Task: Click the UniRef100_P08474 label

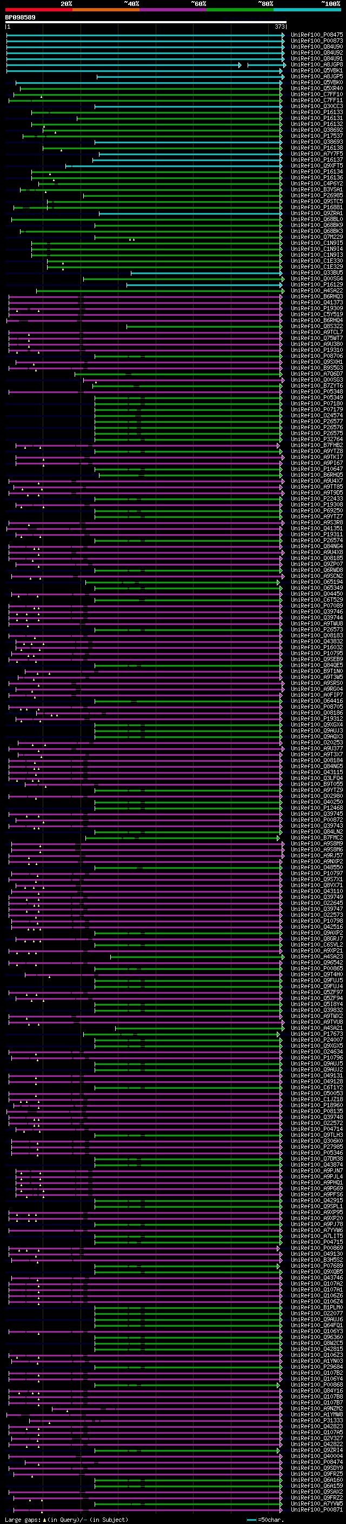Action: pos(317,1461)
